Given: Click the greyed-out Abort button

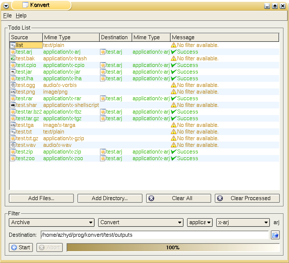Looking at the screenshot, I should tap(49, 247).
